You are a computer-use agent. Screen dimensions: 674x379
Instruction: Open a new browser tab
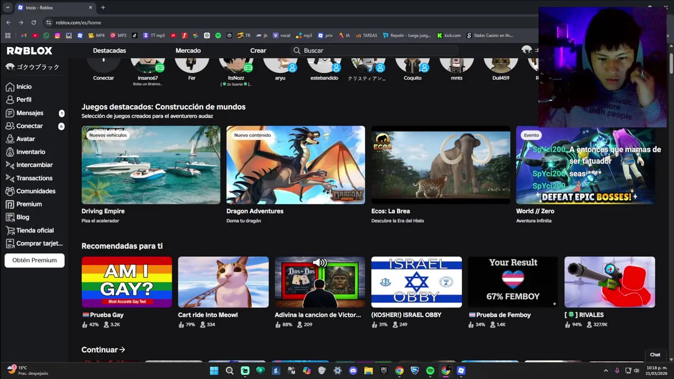click(x=103, y=7)
